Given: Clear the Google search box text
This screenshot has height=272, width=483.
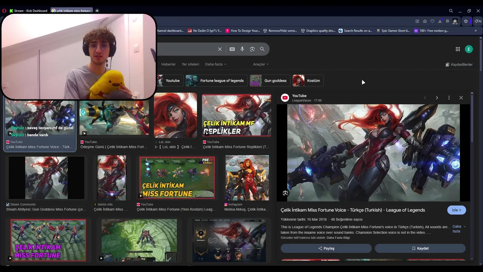Looking at the screenshot, I should tap(220, 49).
